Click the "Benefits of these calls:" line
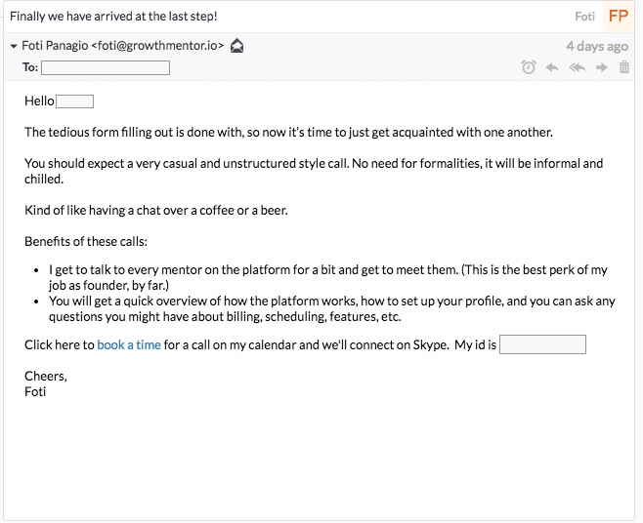The height and width of the screenshot is (523, 643). pos(86,242)
